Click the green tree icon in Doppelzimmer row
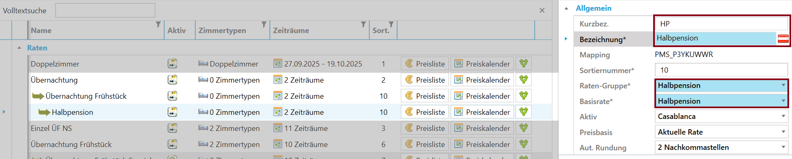 pos(523,64)
